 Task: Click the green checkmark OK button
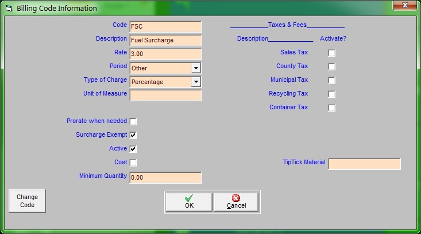pos(189,202)
